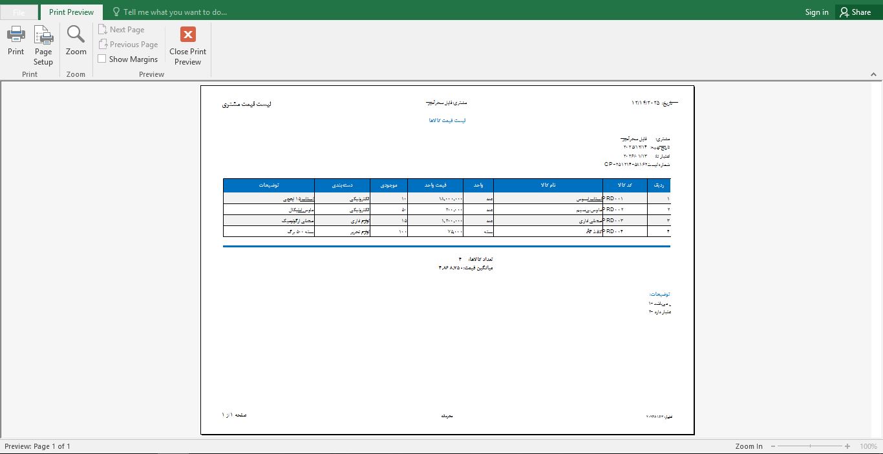Click the Tell me search box

175,12
